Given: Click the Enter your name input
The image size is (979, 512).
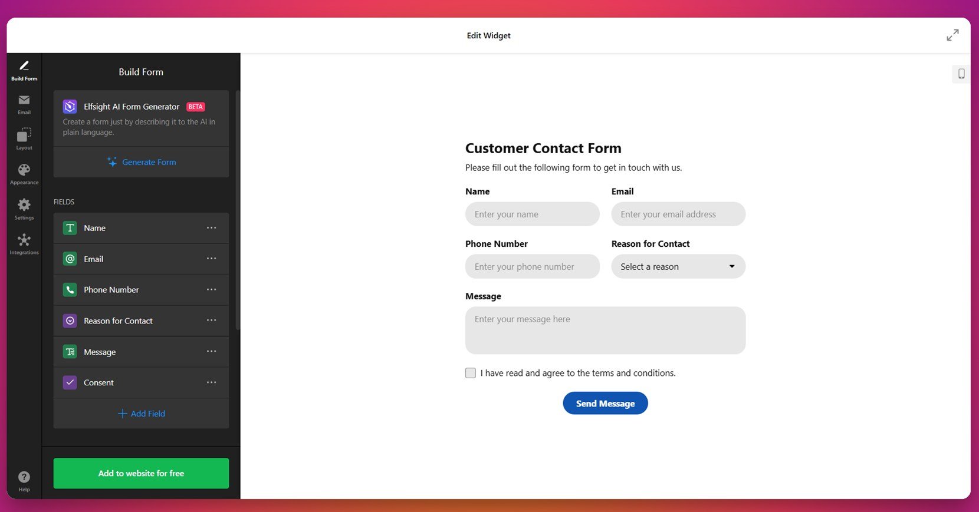Looking at the screenshot, I should tap(532, 214).
